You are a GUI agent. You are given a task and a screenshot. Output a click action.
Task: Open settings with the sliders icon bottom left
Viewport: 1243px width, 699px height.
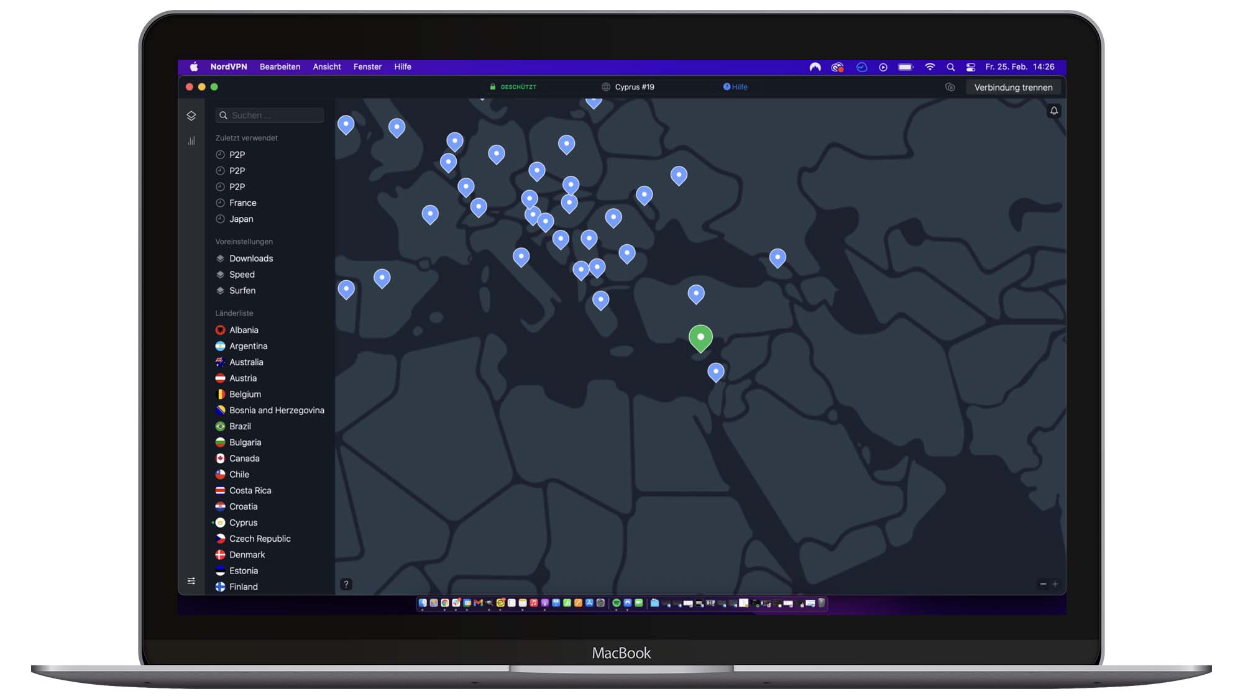[x=191, y=580]
